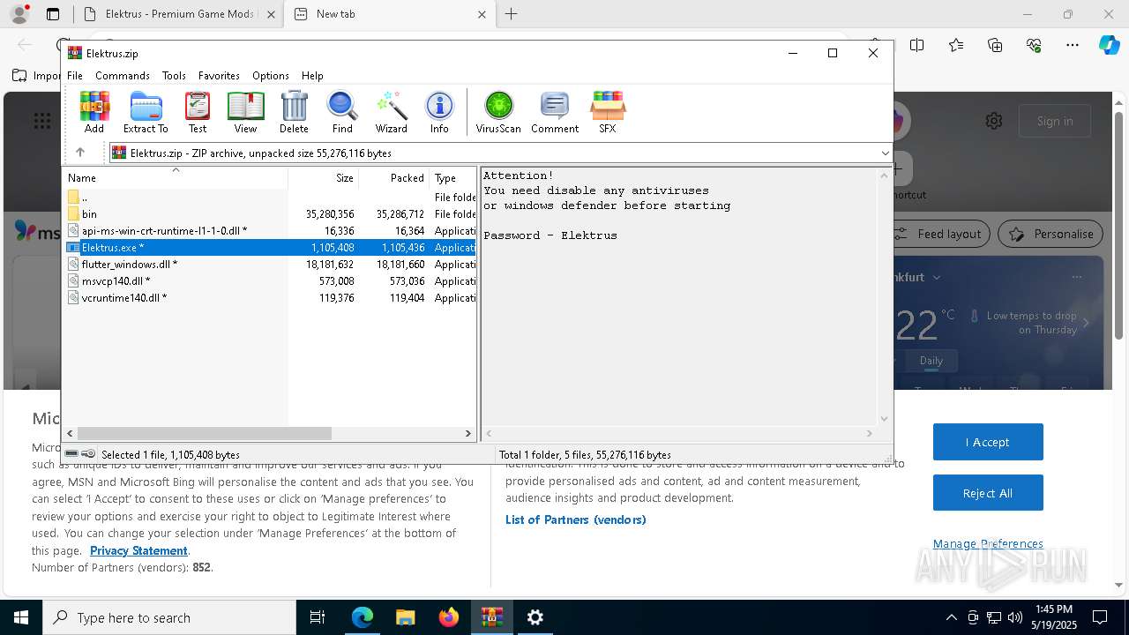Open the Edge tab actions menu icon
This screenshot has width=1129, height=635.
coord(53,14)
